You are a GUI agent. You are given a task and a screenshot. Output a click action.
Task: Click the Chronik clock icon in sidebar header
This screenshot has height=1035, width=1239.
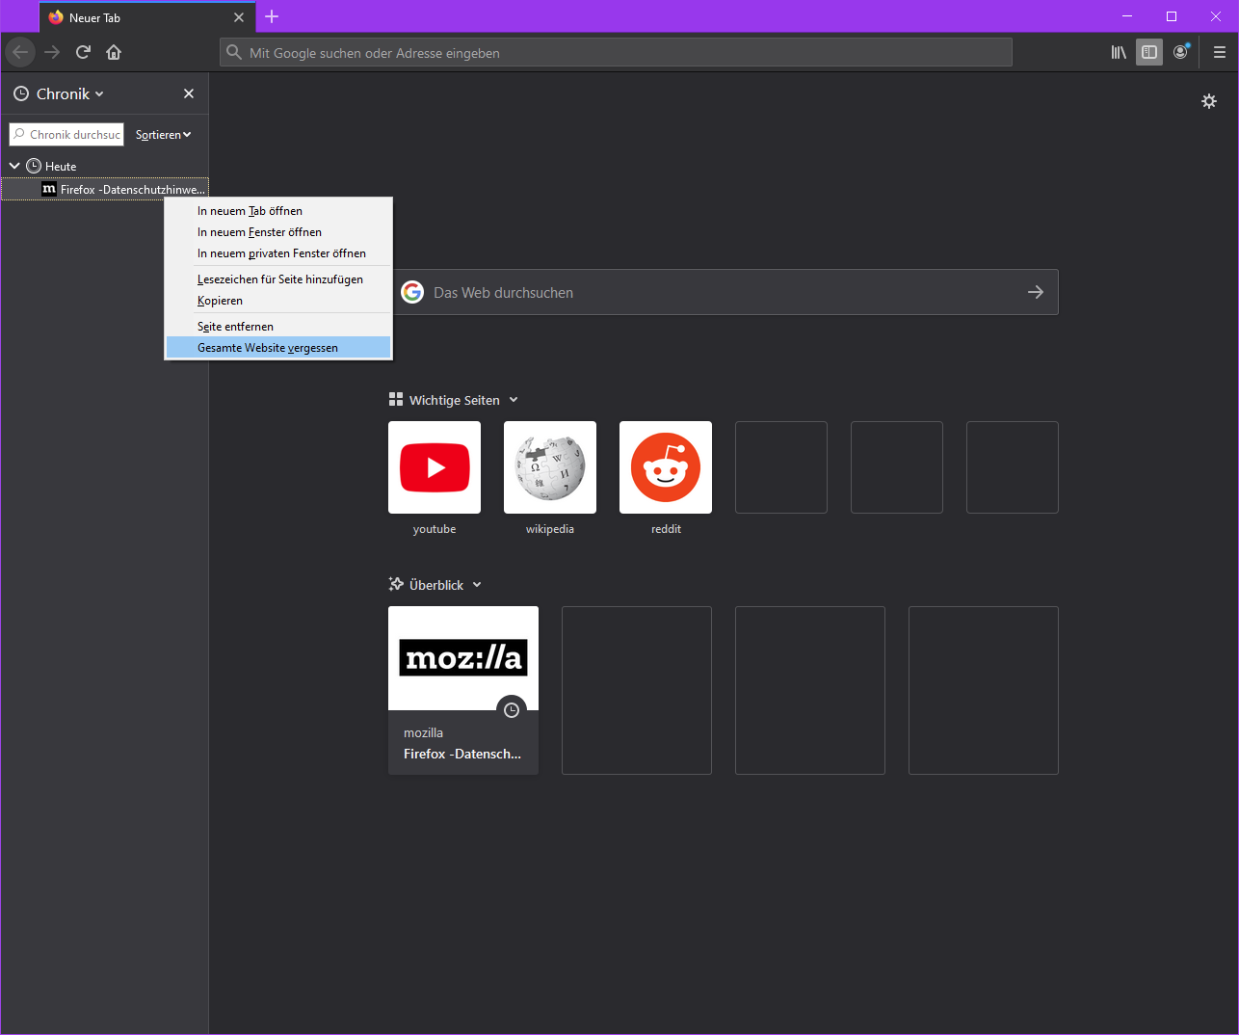click(21, 93)
